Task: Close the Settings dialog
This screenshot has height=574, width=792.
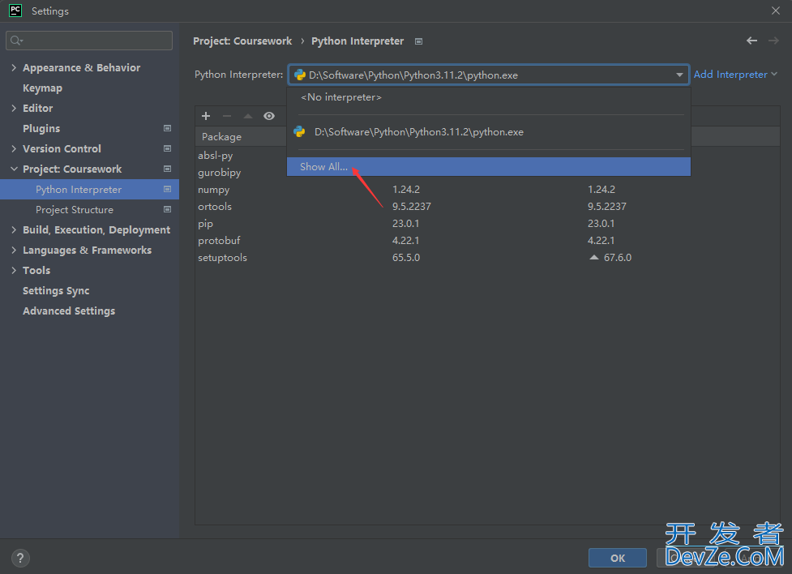Action: coord(775,11)
